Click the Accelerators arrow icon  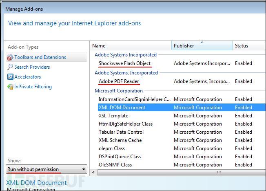tap(10, 77)
